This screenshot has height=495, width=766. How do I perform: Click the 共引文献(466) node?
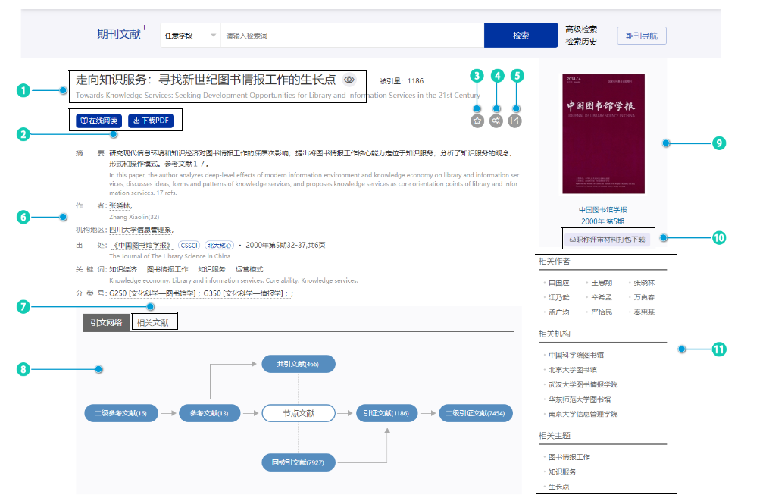pos(298,365)
